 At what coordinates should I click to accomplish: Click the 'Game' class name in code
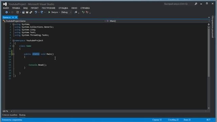click(29, 46)
